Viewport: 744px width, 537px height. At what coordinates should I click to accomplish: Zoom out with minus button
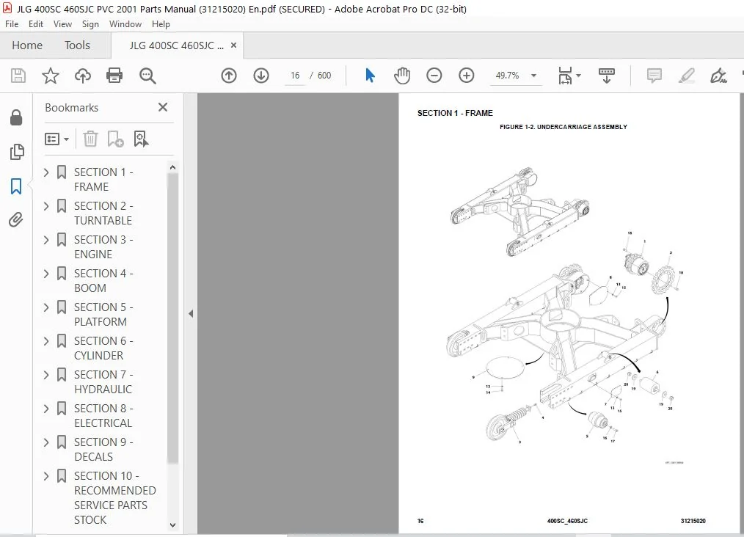coord(434,76)
